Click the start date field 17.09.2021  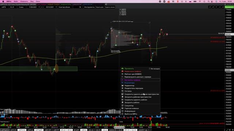click(33, 7)
